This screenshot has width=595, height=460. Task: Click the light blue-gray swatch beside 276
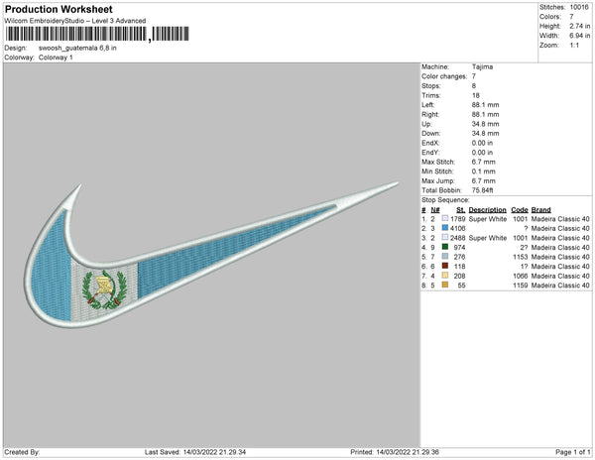[445, 257]
